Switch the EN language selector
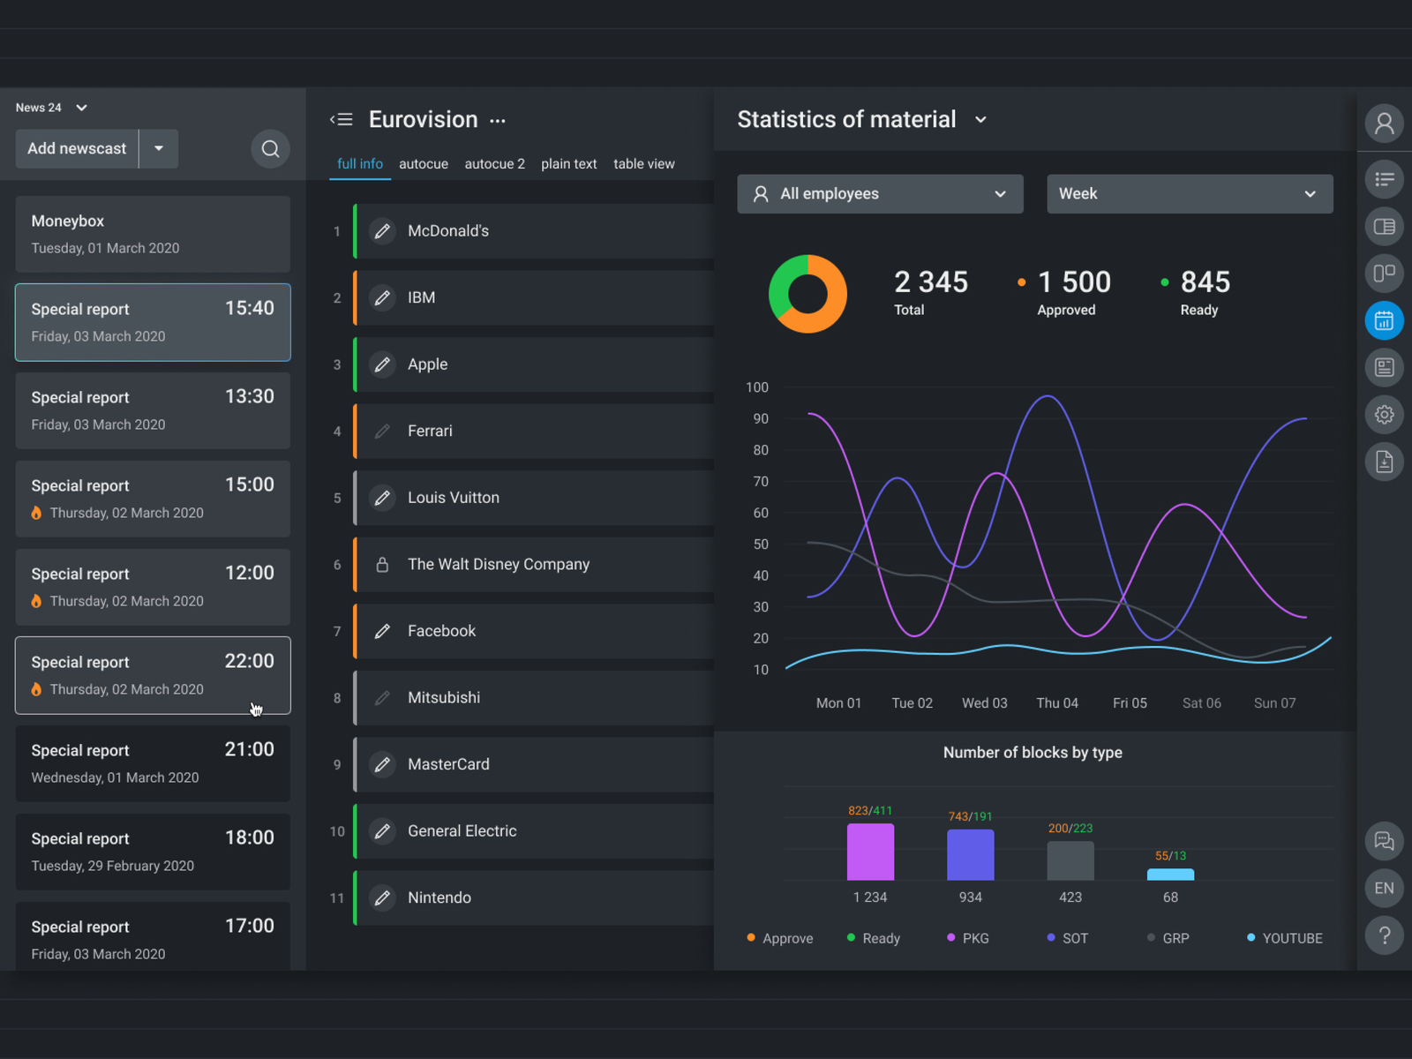Viewport: 1412px width, 1059px height. [x=1384, y=889]
